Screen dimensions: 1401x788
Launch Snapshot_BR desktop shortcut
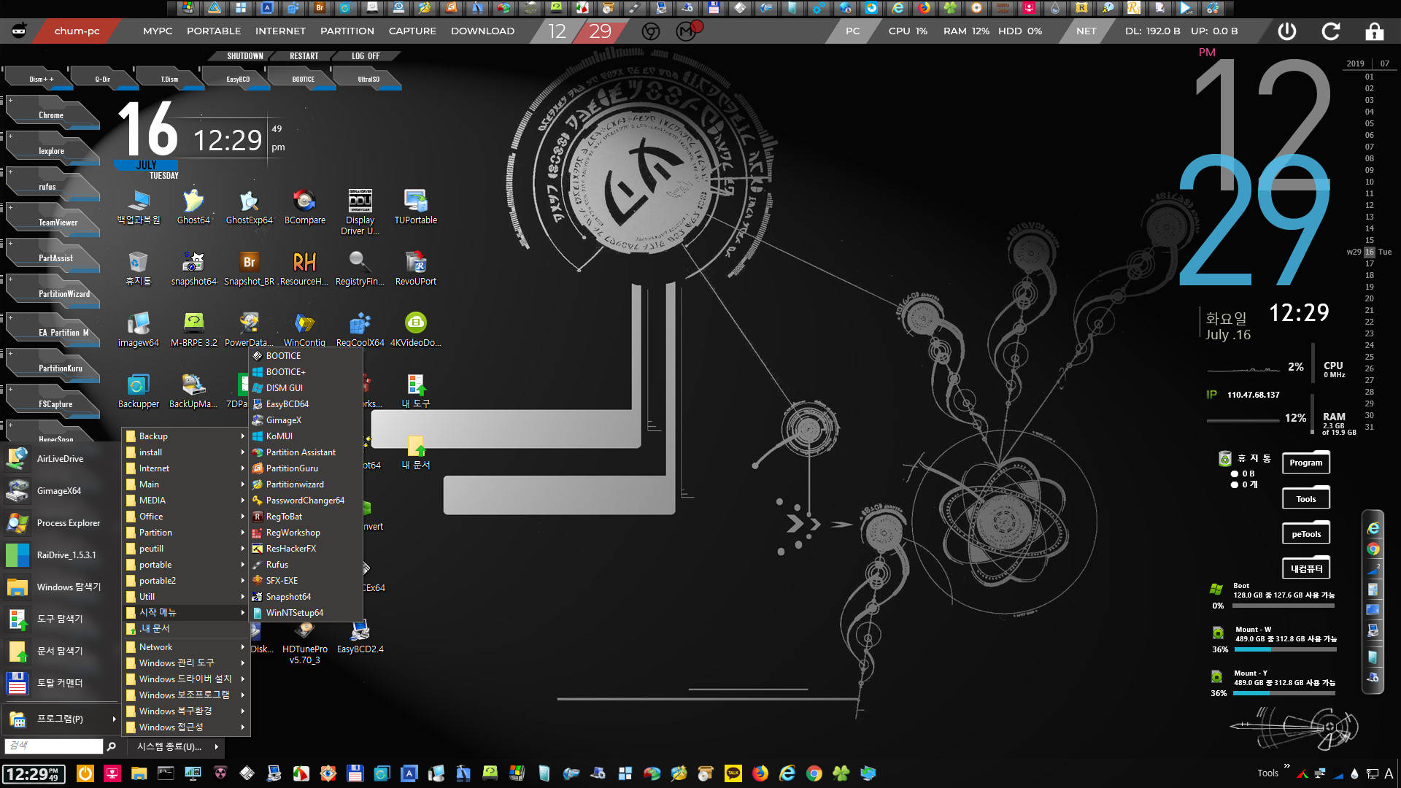click(x=249, y=268)
